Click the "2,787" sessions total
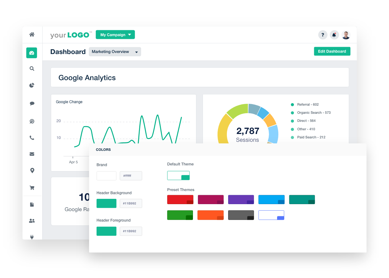This screenshot has width=389, height=278. tap(248, 131)
